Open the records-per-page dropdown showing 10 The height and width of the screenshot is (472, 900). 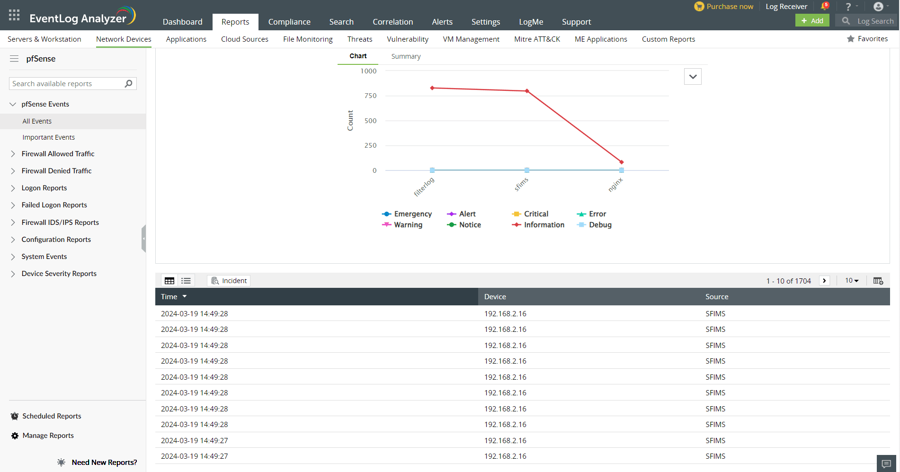point(851,280)
